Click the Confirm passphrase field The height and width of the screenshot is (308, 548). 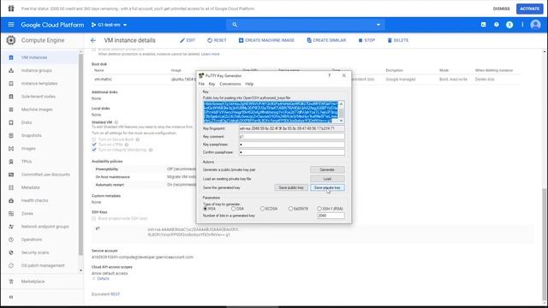[292, 152]
